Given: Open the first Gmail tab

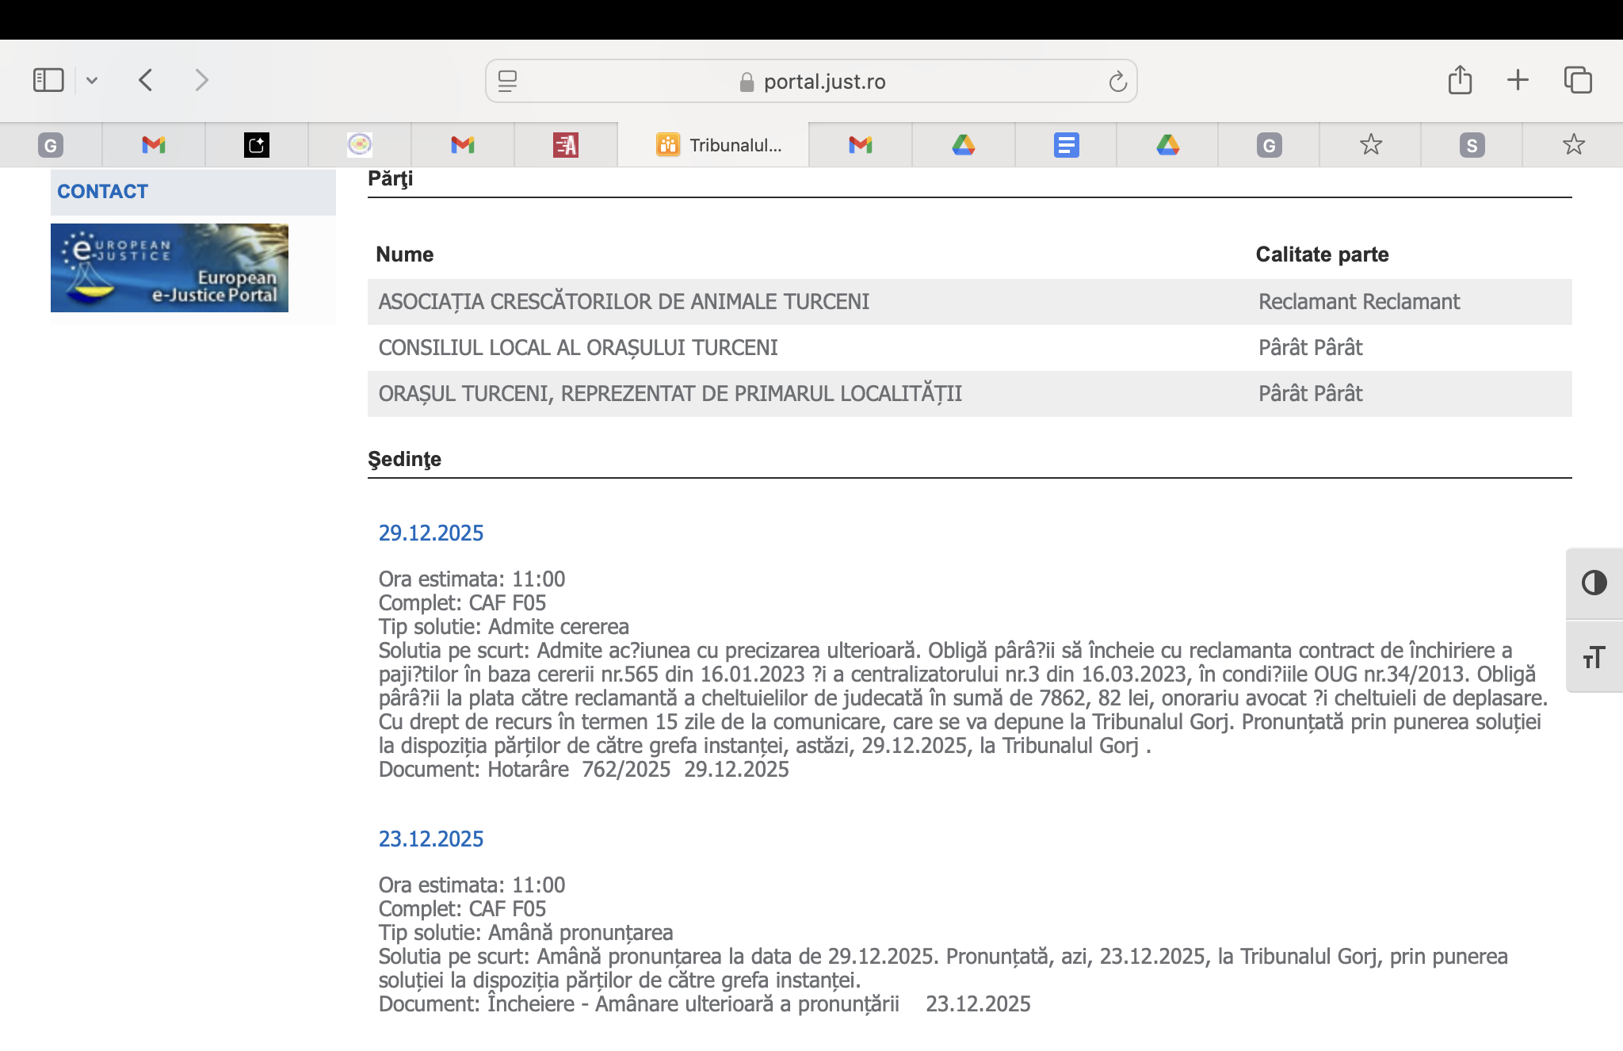Looking at the screenshot, I should click(x=154, y=145).
